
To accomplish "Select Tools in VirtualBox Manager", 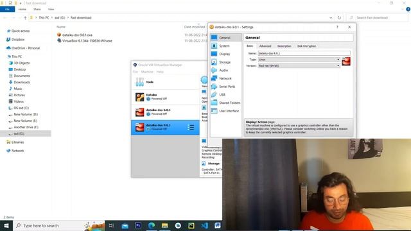I will pos(165,82).
